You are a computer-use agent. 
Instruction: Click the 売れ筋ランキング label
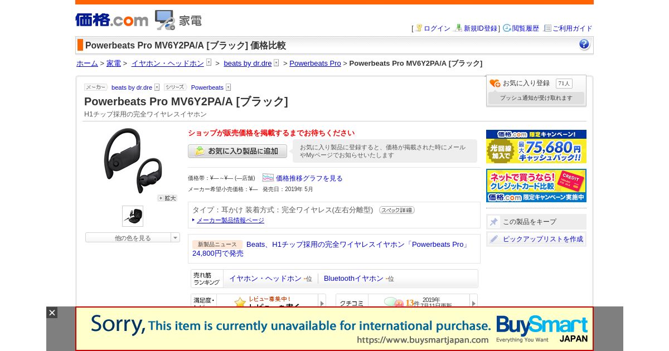tap(207, 279)
